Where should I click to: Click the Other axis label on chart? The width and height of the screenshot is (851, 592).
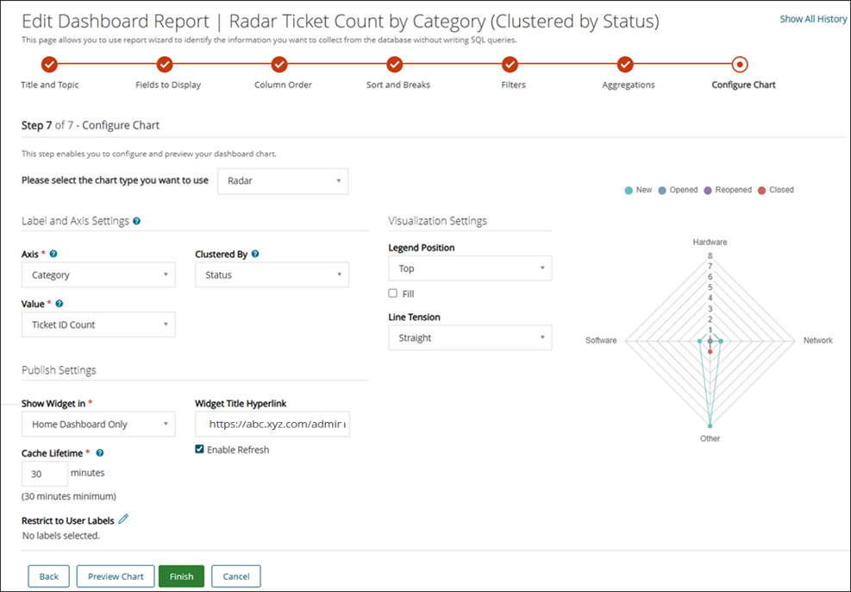click(x=710, y=439)
